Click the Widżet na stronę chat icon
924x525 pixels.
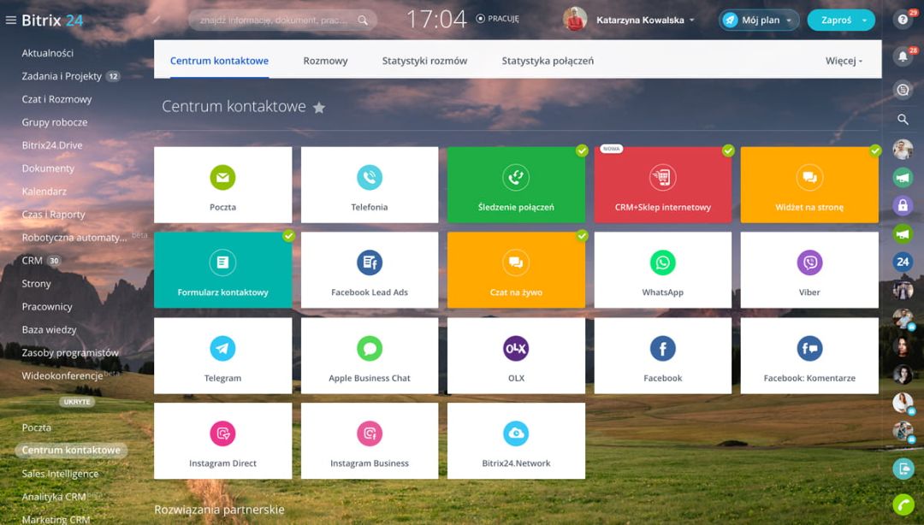pos(809,177)
